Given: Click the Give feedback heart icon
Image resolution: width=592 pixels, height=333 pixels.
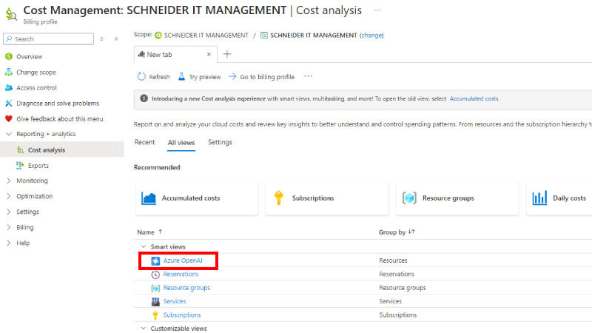Looking at the screenshot, I should point(9,118).
